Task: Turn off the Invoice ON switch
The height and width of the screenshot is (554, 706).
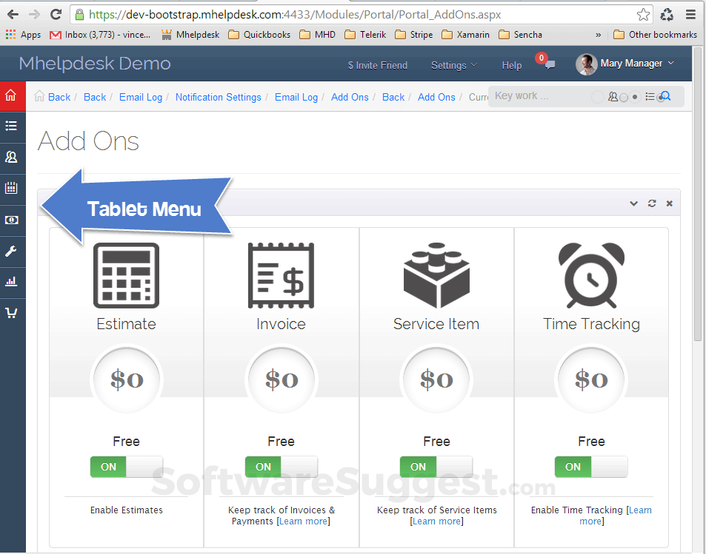Action: (262, 467)
